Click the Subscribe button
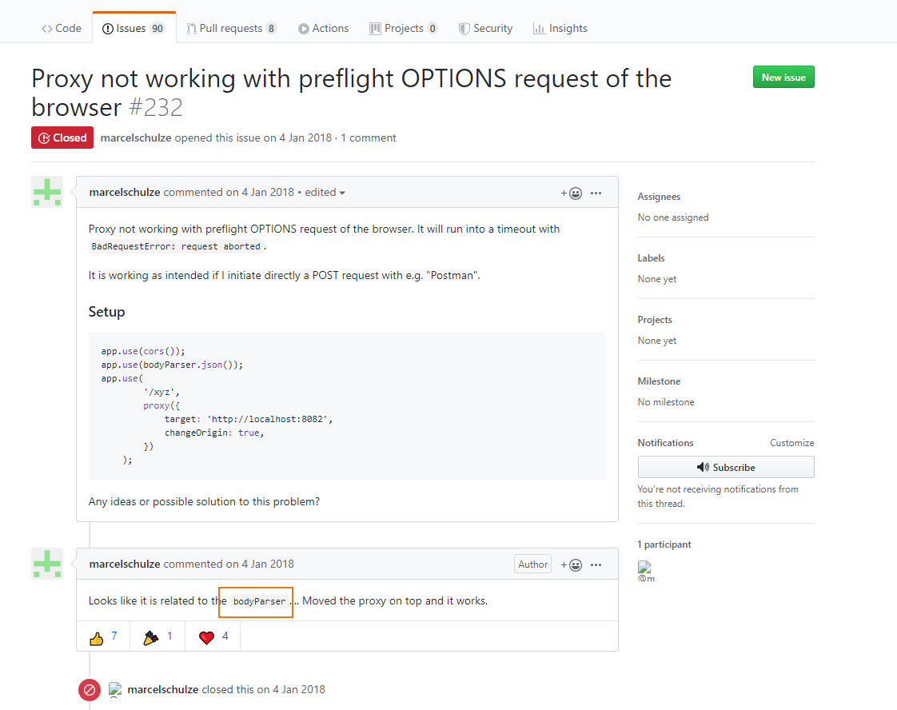 point(726,467)
